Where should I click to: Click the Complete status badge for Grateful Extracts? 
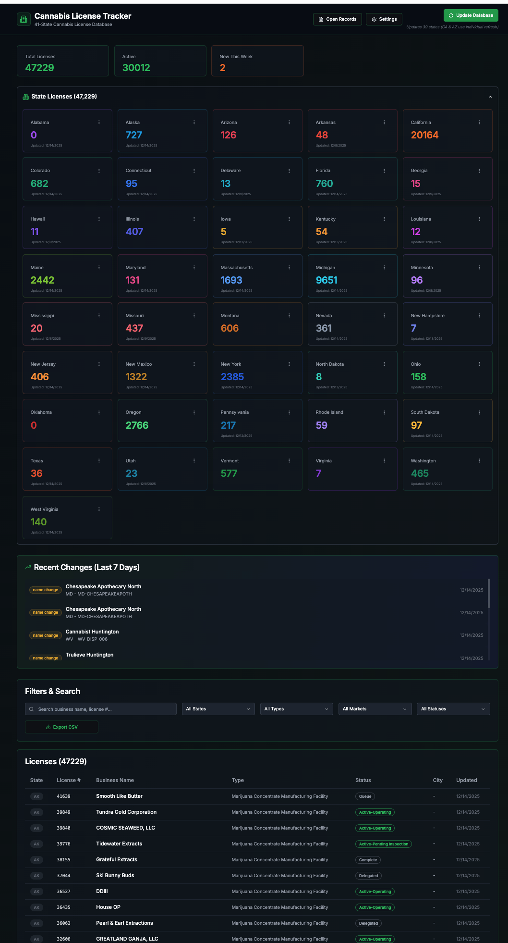pyautogui.click(x=368, y=860)
